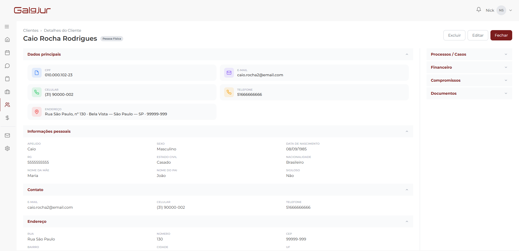Click the Celular number in Contato section
The width and height of the screenshot is (519, 251).
[x=171, y=207]
